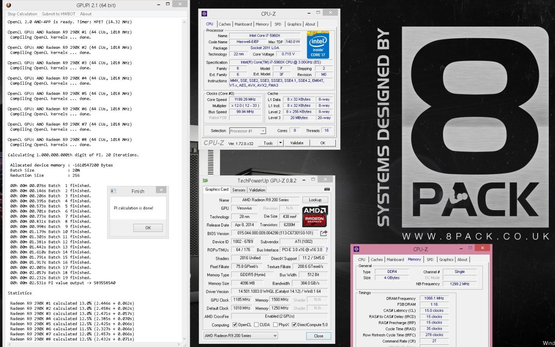Click the Lookup button in GPU-Z

315,200
